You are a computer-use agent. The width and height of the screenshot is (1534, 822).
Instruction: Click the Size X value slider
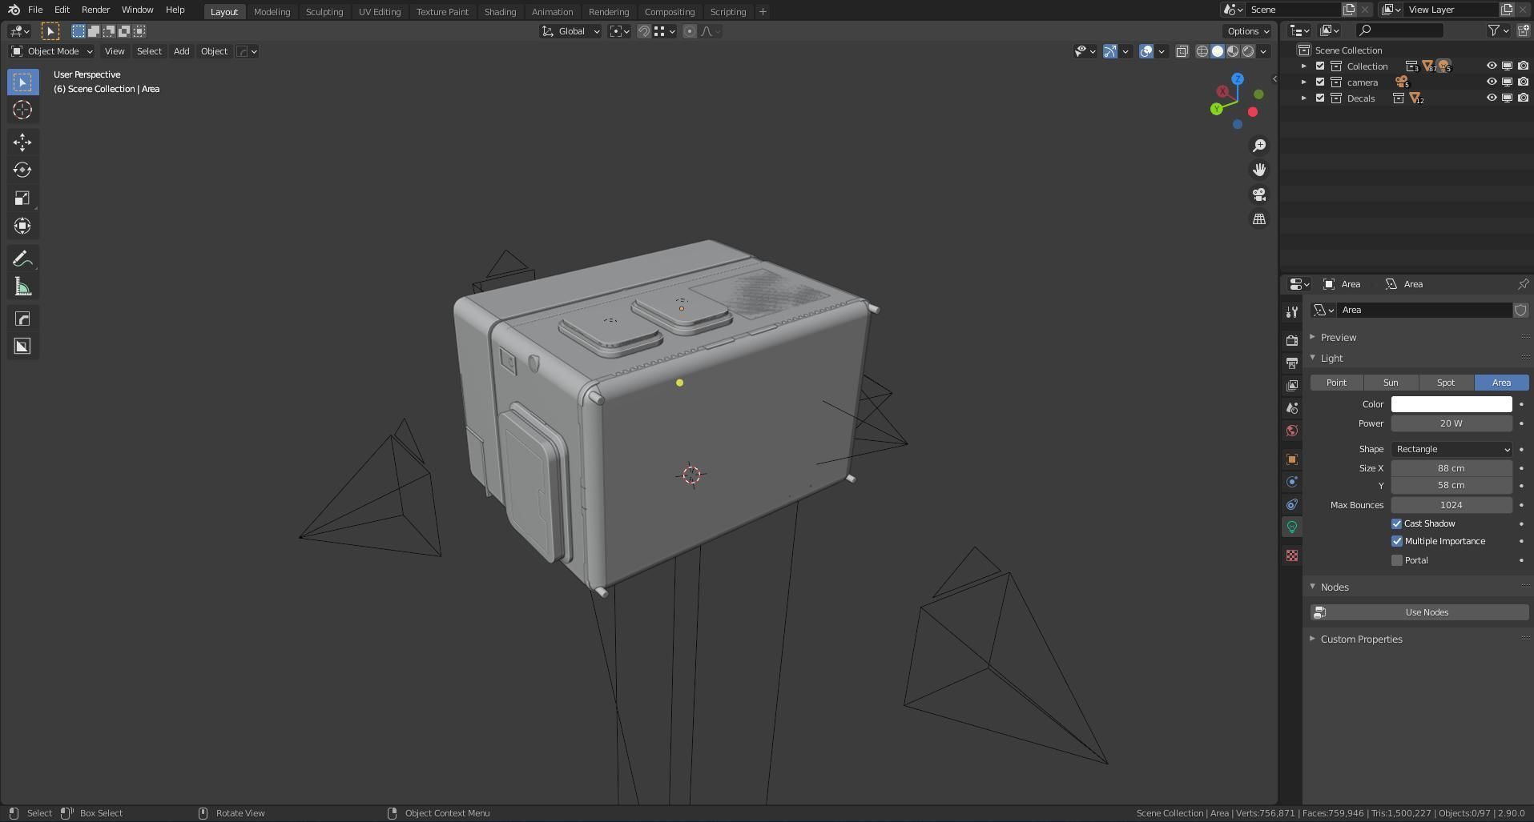[1451, 468]
